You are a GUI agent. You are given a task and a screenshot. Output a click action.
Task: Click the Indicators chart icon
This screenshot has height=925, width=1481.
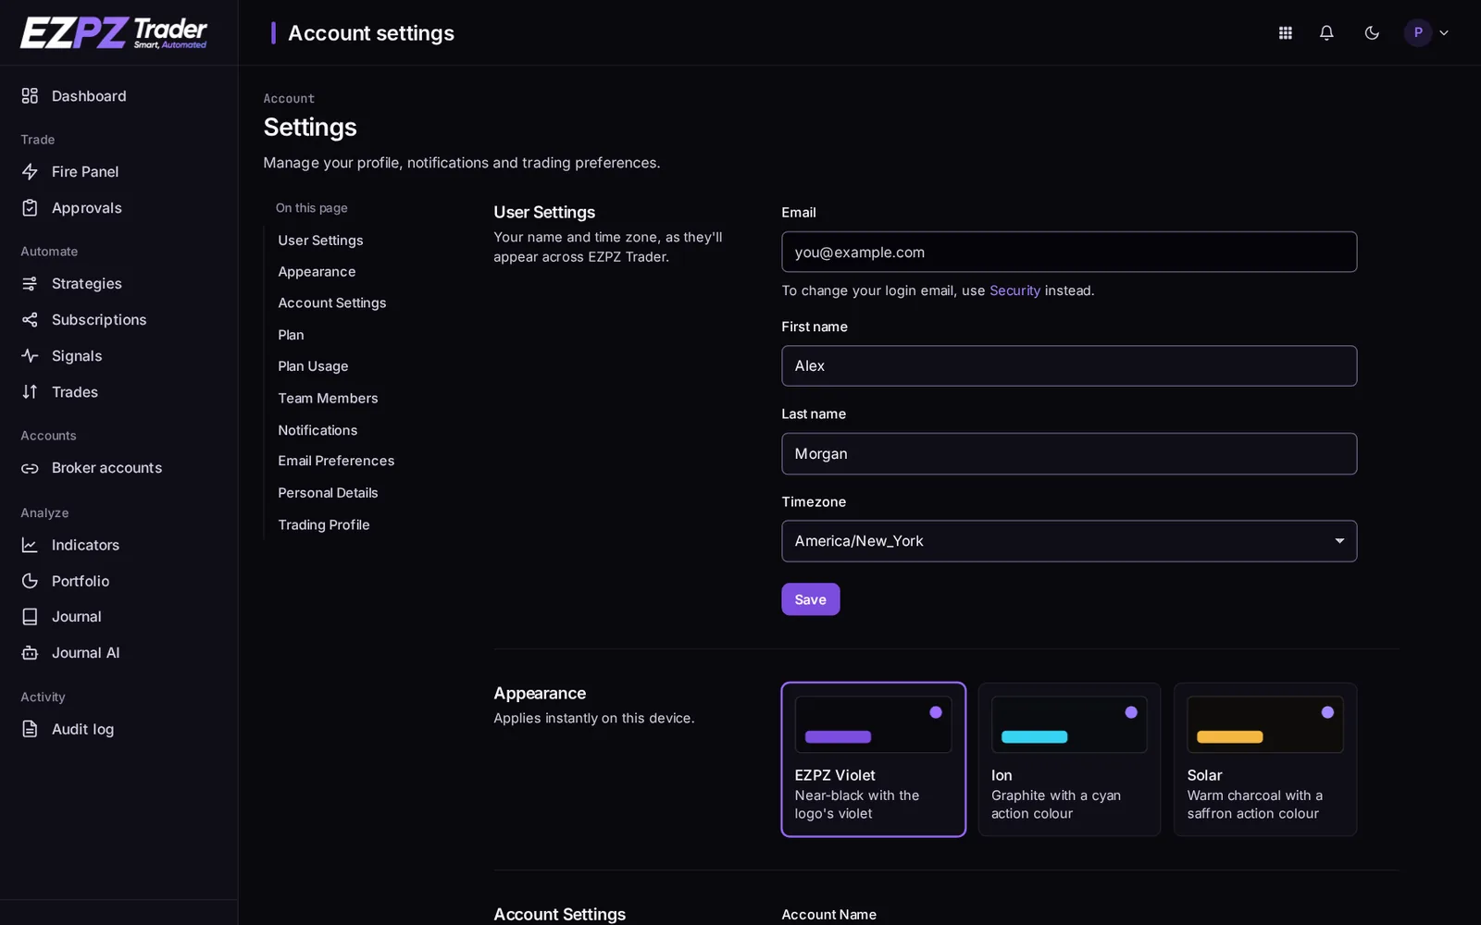click(x=30, y=545)
